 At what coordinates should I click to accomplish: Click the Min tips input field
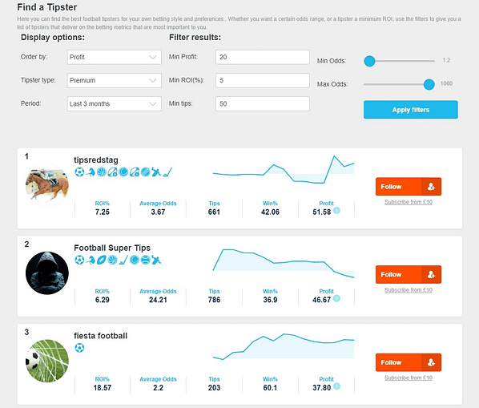[263, 104]
